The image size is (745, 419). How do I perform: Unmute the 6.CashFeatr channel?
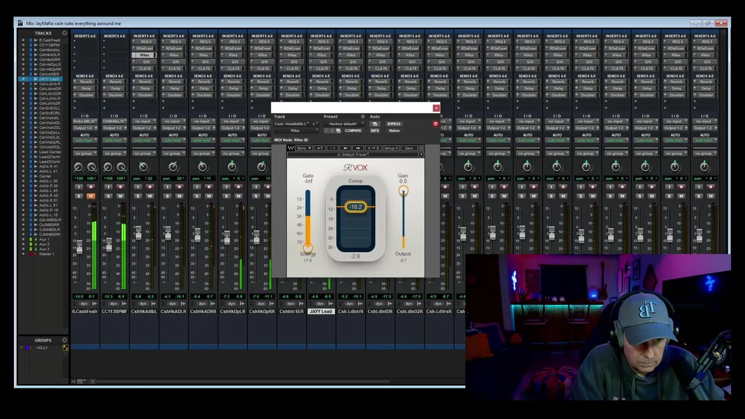coord(91,196)
